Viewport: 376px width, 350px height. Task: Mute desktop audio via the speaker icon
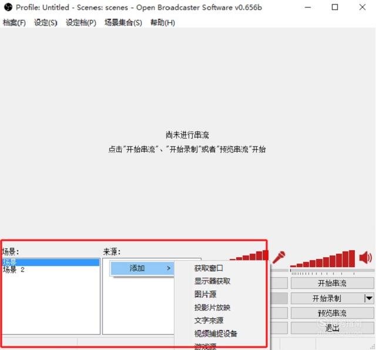[x=365, y=257]
